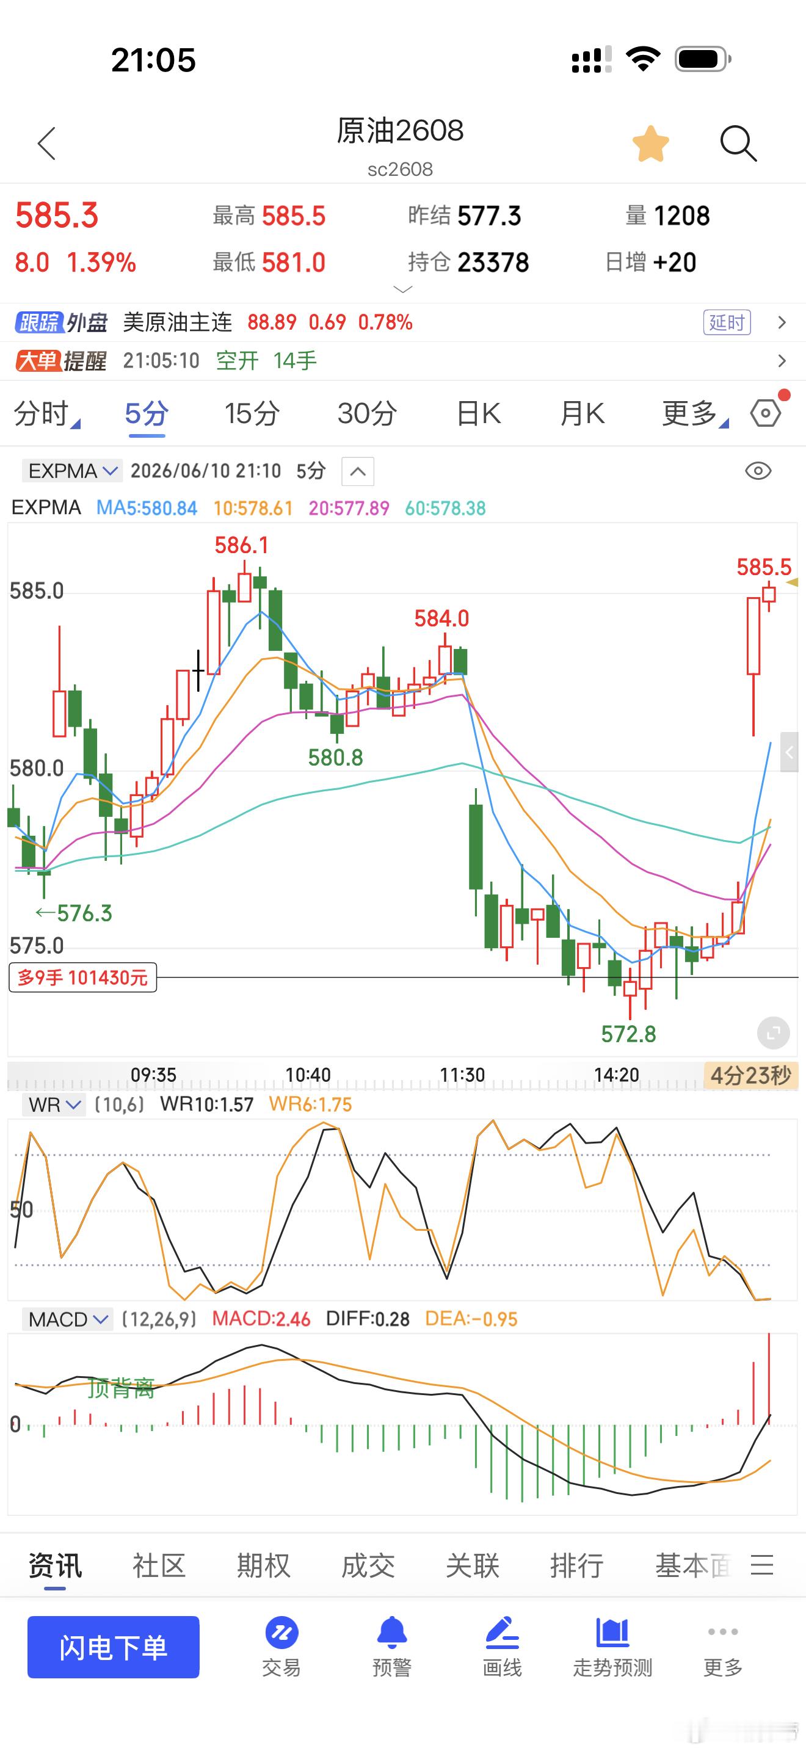
Task: Click the 2026/06/10 21:10 timestamp
Action: point(206,470)
